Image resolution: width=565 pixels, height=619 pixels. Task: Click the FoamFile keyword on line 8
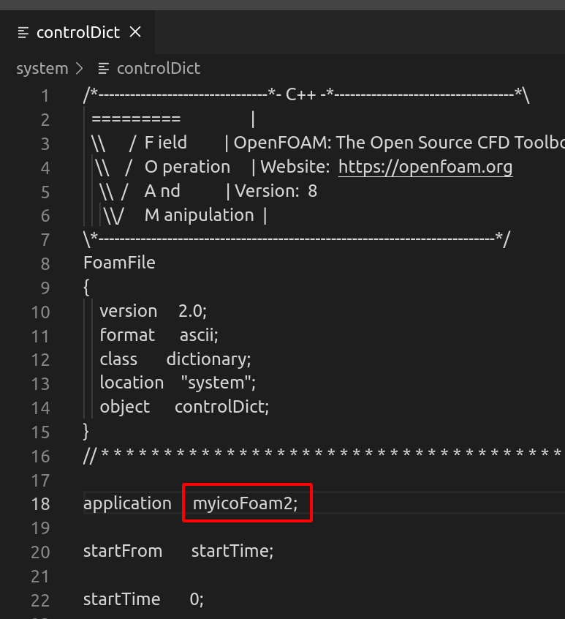[119, 263]
